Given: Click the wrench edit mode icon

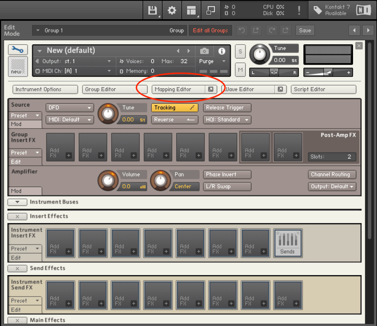Looking at the screenshot, I should tap(18, 50).
